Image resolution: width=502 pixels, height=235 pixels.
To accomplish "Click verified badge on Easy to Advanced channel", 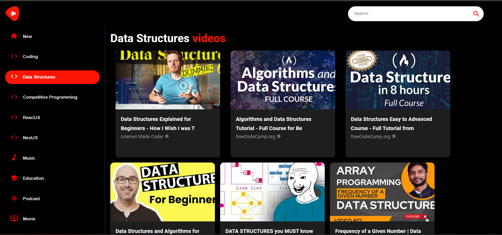I will coord(394,136).
